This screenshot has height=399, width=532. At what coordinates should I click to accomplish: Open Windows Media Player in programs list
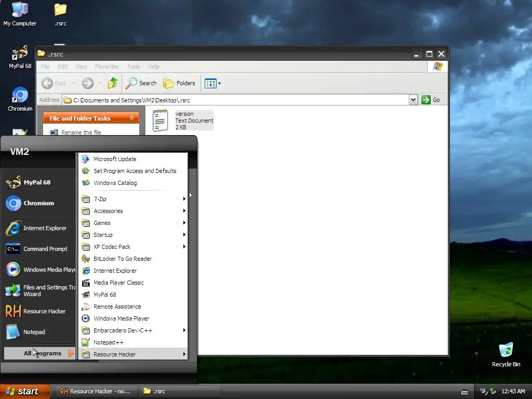133,318
